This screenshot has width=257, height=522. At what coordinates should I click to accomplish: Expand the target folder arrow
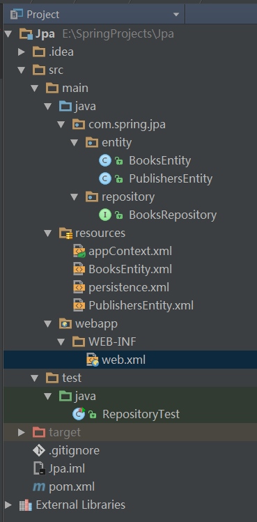pos(22,432)
